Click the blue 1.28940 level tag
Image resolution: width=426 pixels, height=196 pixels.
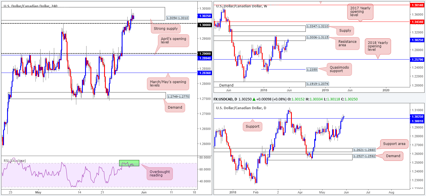coord(205,58)
